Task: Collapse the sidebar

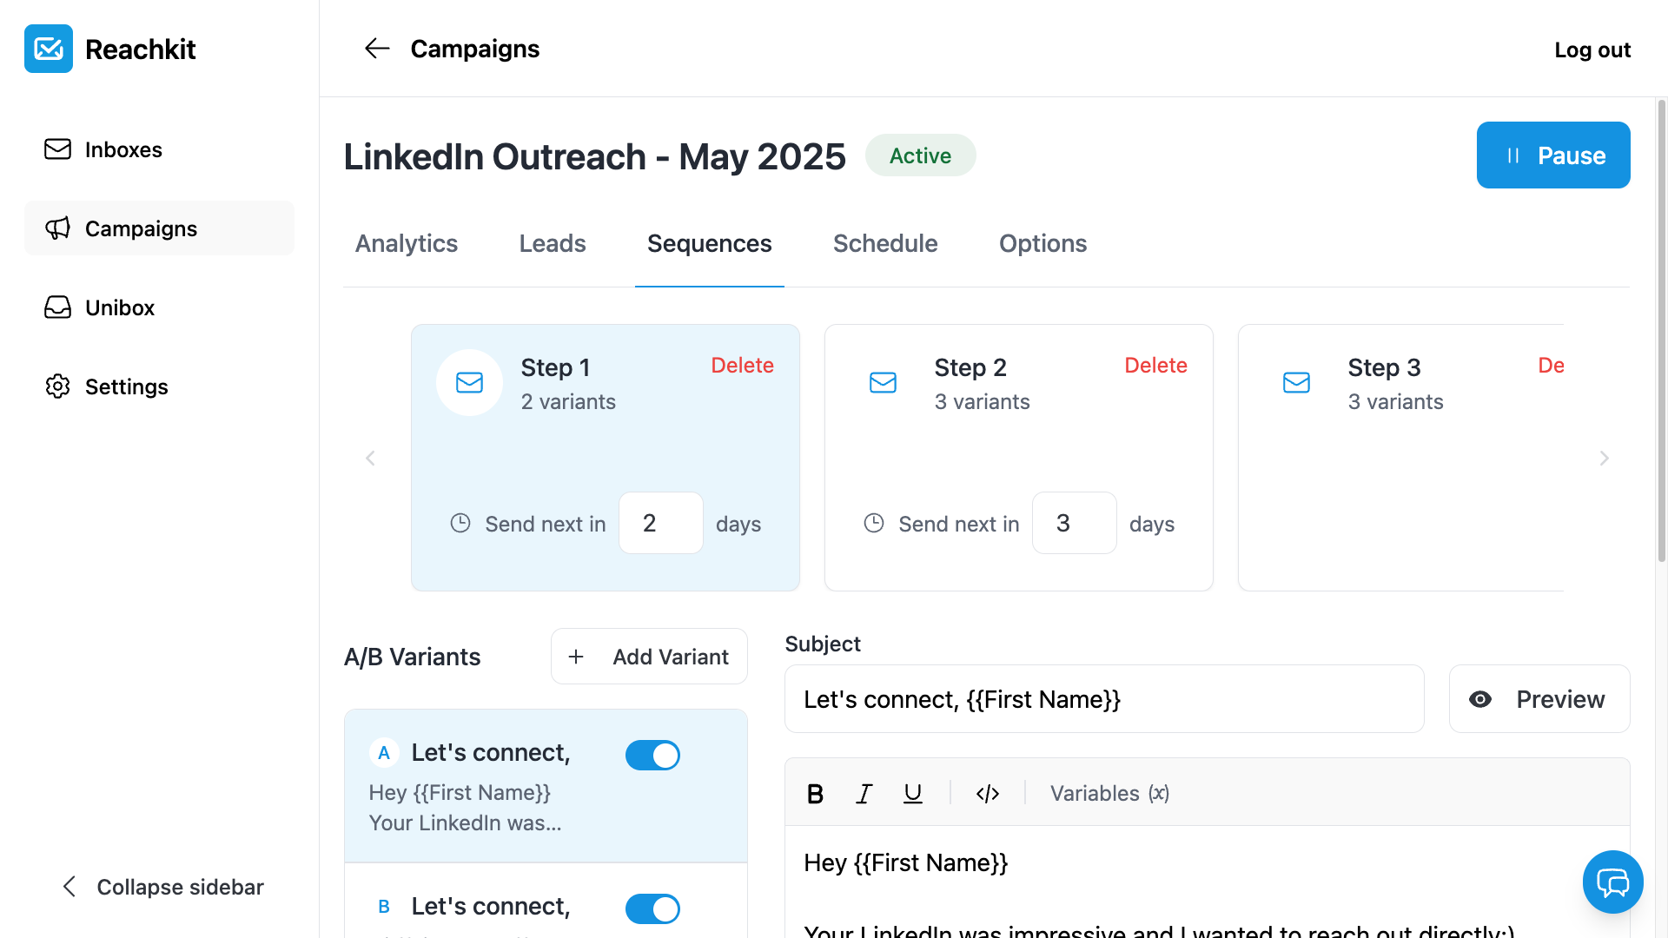Action: pos(163,887)
